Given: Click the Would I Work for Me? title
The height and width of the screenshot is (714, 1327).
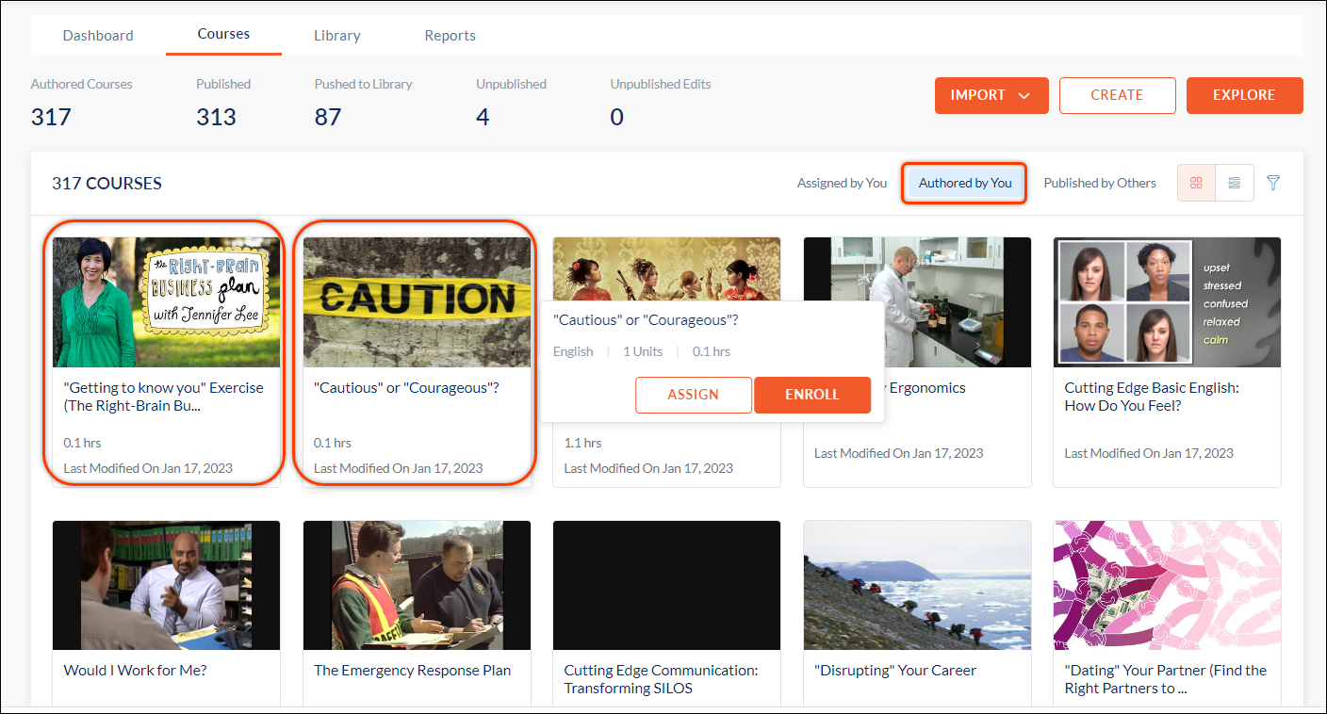Looking at the screenshot, I should point(135,671).
